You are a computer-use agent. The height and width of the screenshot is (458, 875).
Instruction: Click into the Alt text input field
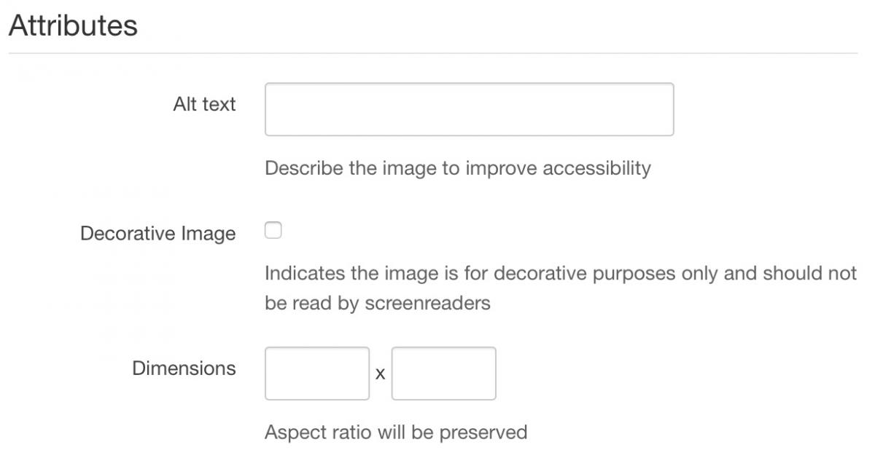tap(469, 109)
